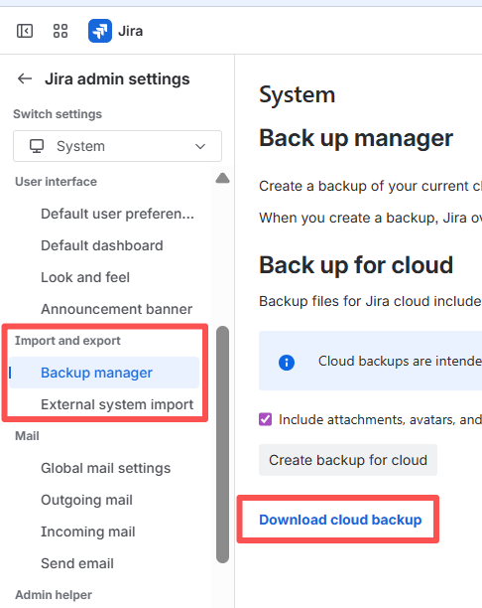The width and height of the screenshot is (482, 608).
Task: Click the info icon in the cloud backups notice
Action: pos(287,363)
